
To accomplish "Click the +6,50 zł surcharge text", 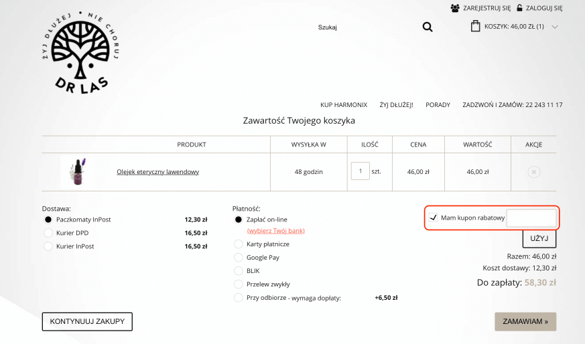I will tap(386, 298).
